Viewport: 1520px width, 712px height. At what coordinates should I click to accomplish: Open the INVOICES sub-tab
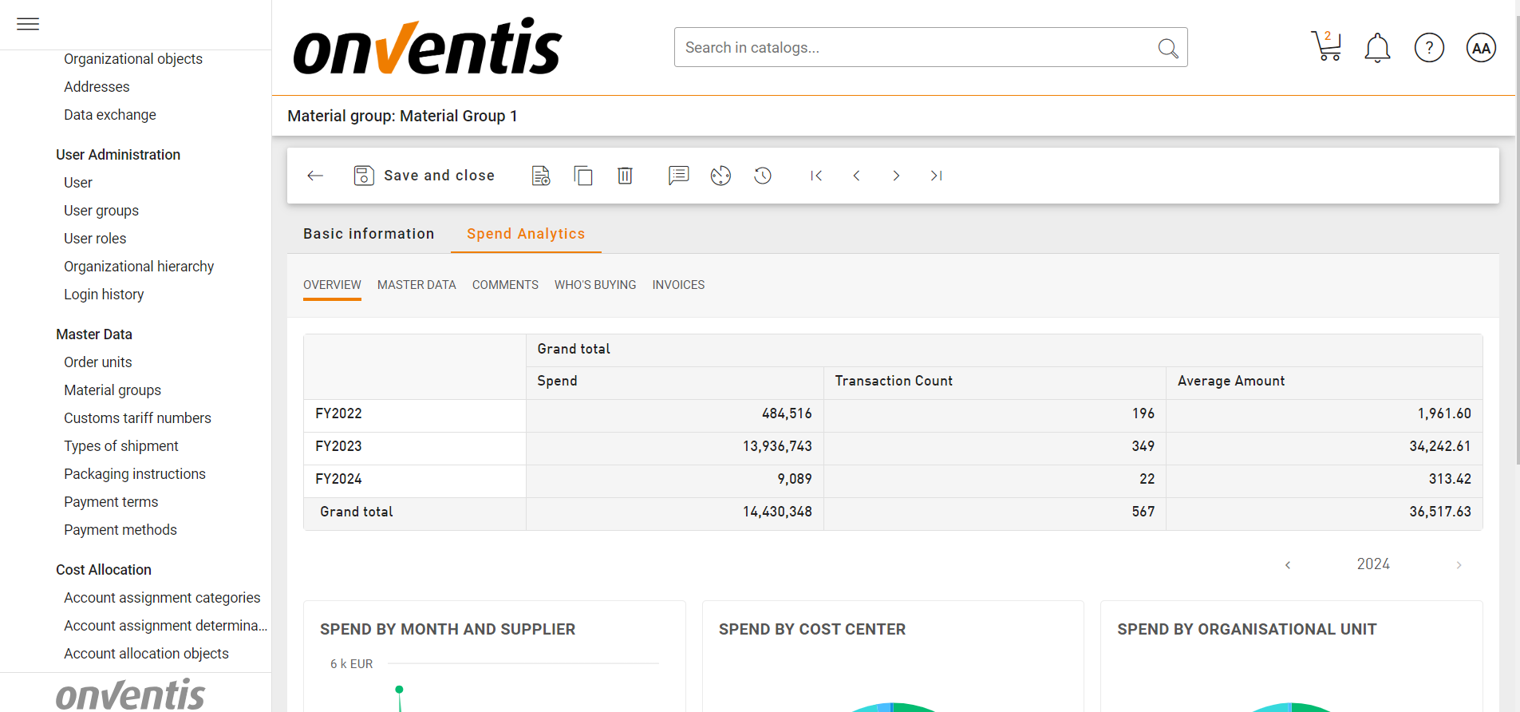(x=678, y=285)
